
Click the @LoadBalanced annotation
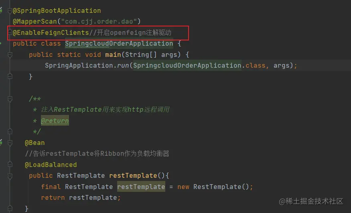tap(51, 165)
